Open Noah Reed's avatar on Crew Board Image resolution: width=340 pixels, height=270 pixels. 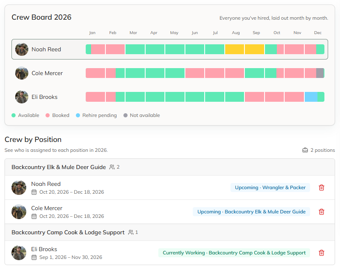point(22,50)
